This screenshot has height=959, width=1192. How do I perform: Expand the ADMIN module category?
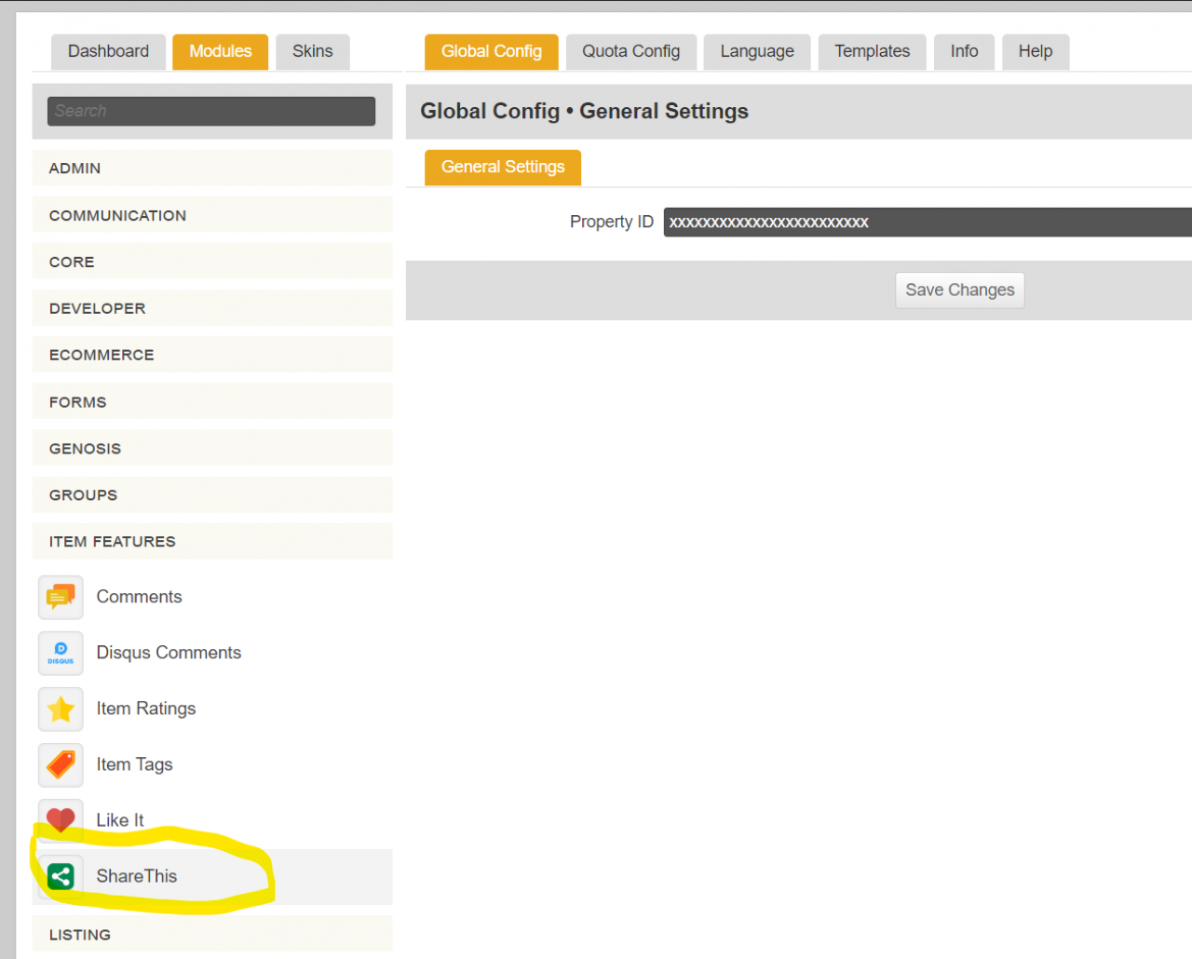212,169
